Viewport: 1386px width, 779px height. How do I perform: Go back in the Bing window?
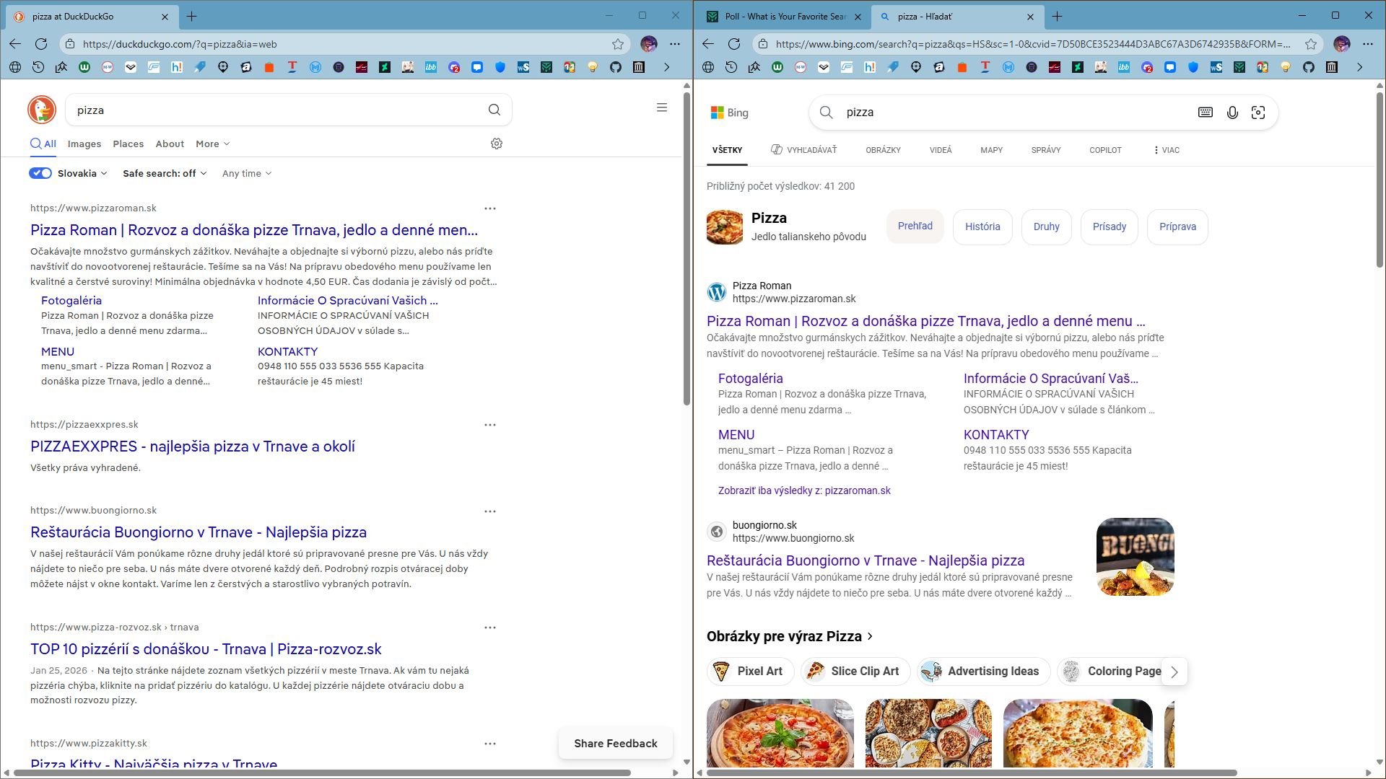point(708,44)
